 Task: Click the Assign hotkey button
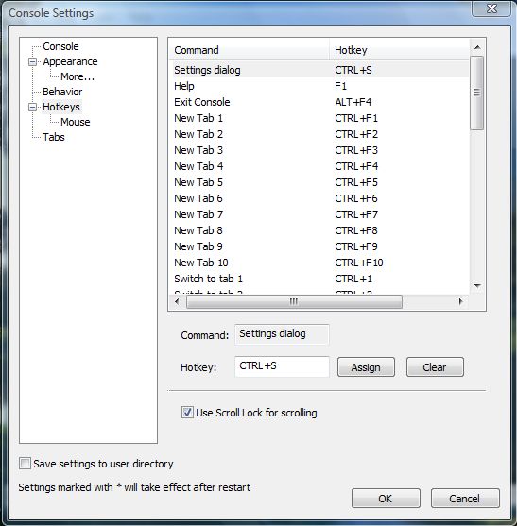tap(366, 367)
